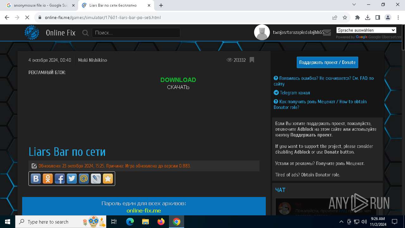
Task: Share via the VK icon
Action: tap(36, 179)
